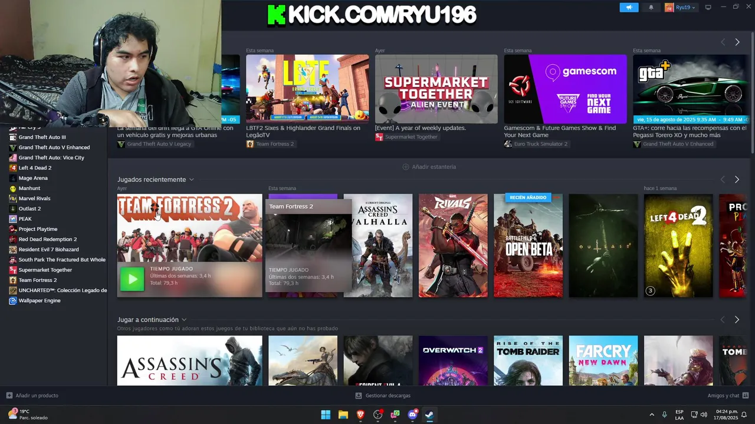This screenshot has width=755, height=424.
Task: Advance the Jugar a continuación shelf arrow
Action: 737,319
